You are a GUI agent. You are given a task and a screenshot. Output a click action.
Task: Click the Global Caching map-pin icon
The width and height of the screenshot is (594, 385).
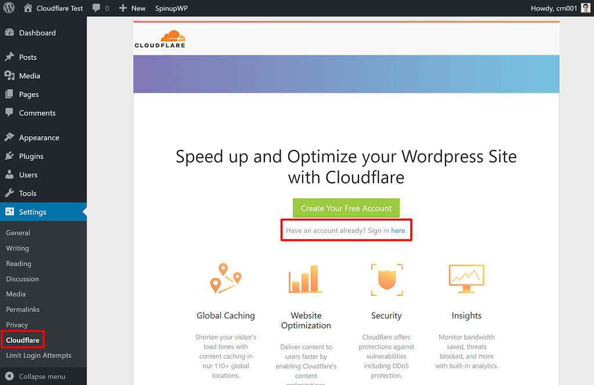[x=226, y=278]
